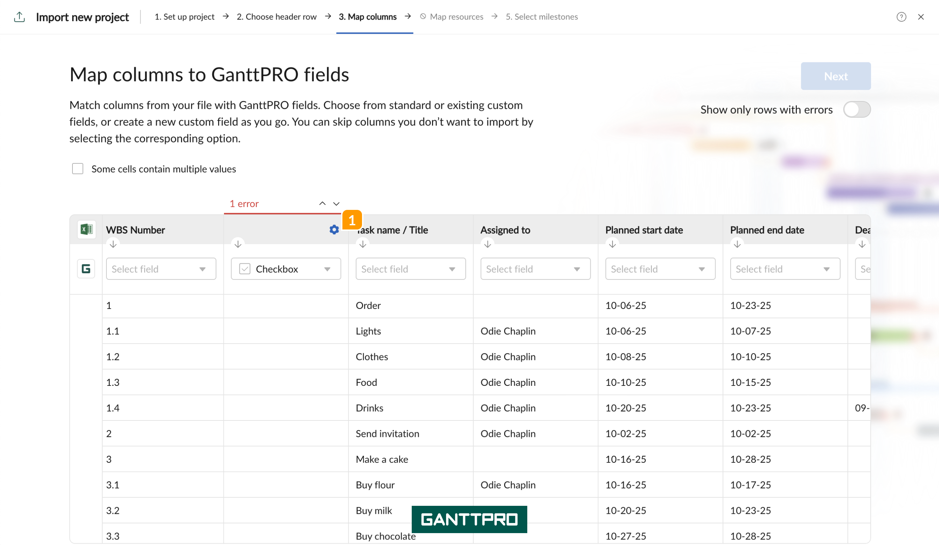This screenshot has height=545, width=939.
Task: Click the blue gear settings icon in column header
Action: point(334,230)
